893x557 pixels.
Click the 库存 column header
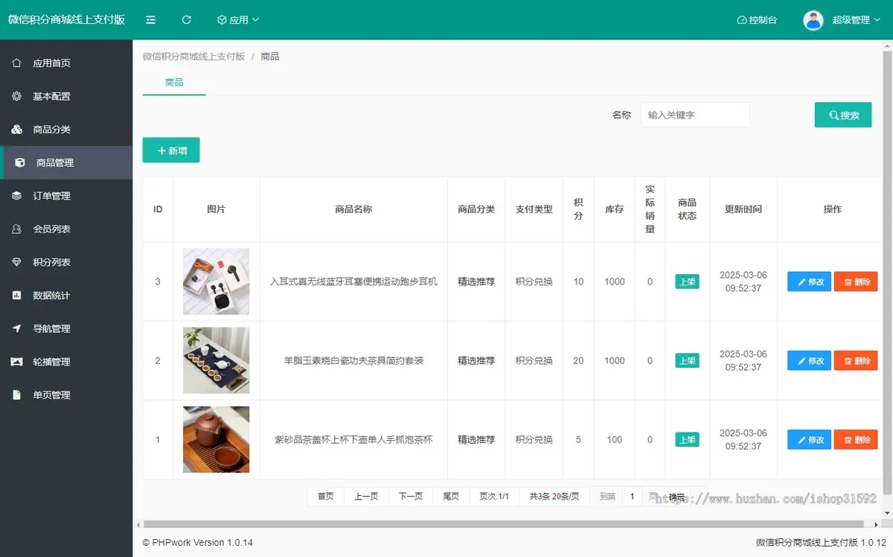[x=614, y=209]
